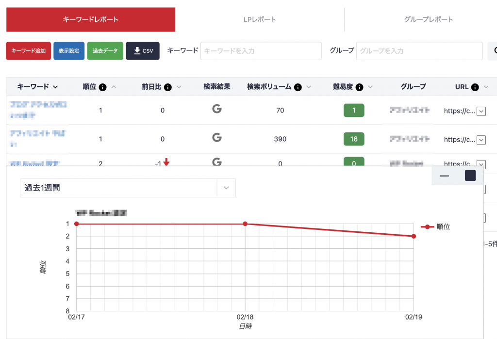Expand URL dropdown in second row
This screenshot has width=497, height=339.
481,140
